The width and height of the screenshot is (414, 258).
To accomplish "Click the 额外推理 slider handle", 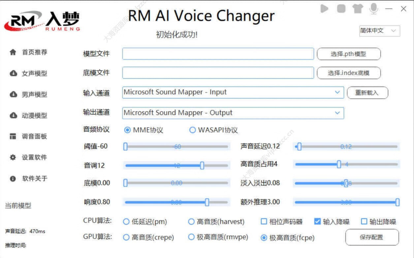I will pyautogui.click(x=398, y=202).
